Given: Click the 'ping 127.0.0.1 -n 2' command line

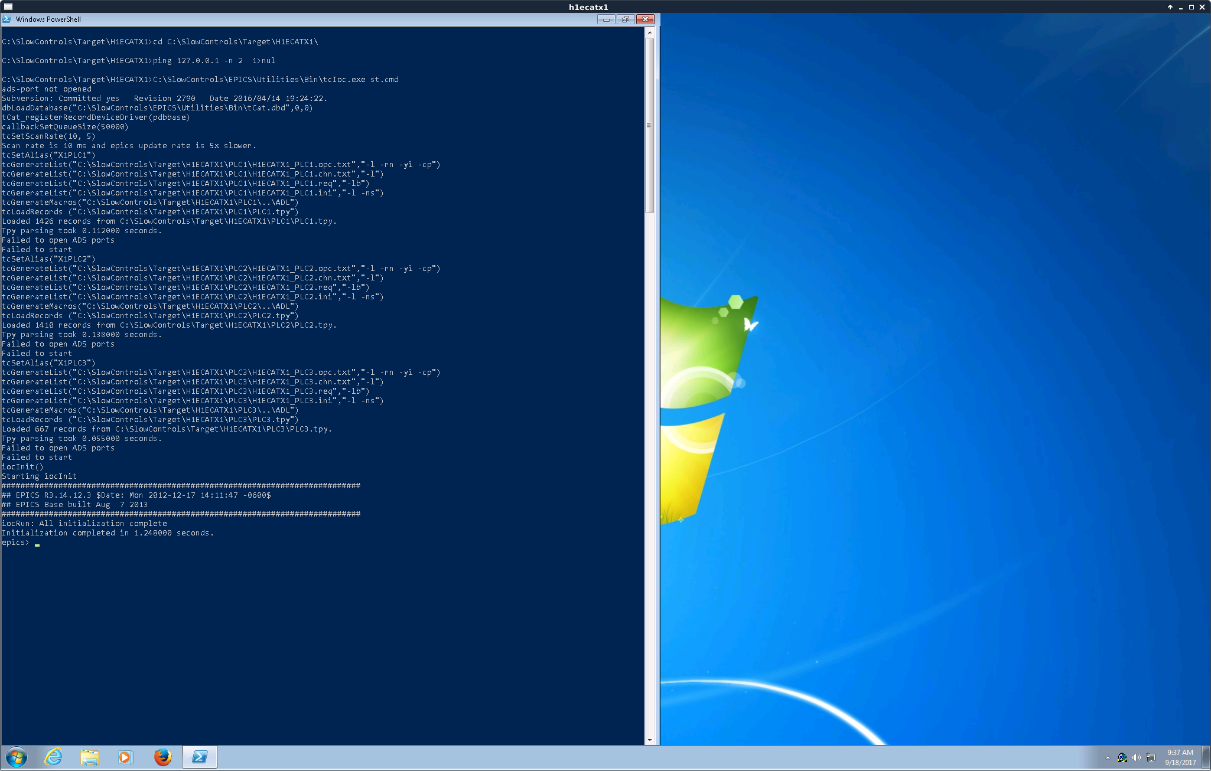Looking at the screenshot, I should click(x=138, y=61).
